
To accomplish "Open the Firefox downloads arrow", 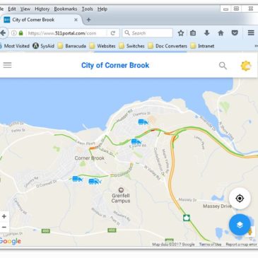I will [206, 33].
